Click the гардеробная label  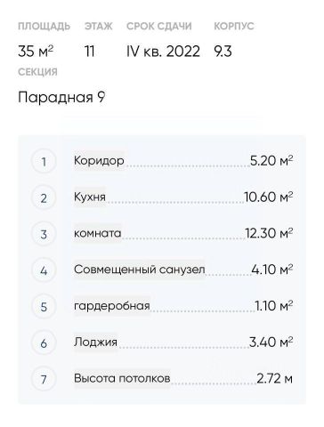[x=112, y=306]
